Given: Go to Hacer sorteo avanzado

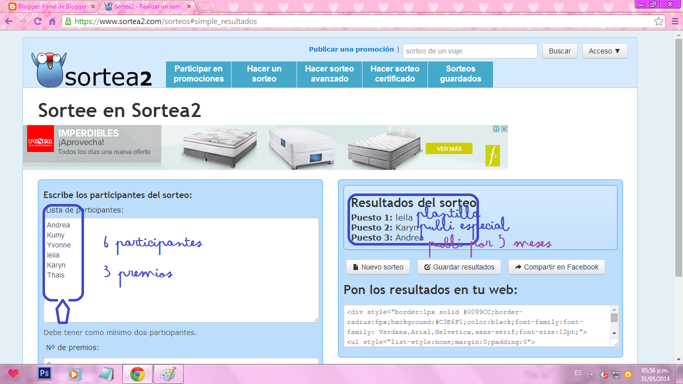Looking at the screenshot, I should pos(329,74).
